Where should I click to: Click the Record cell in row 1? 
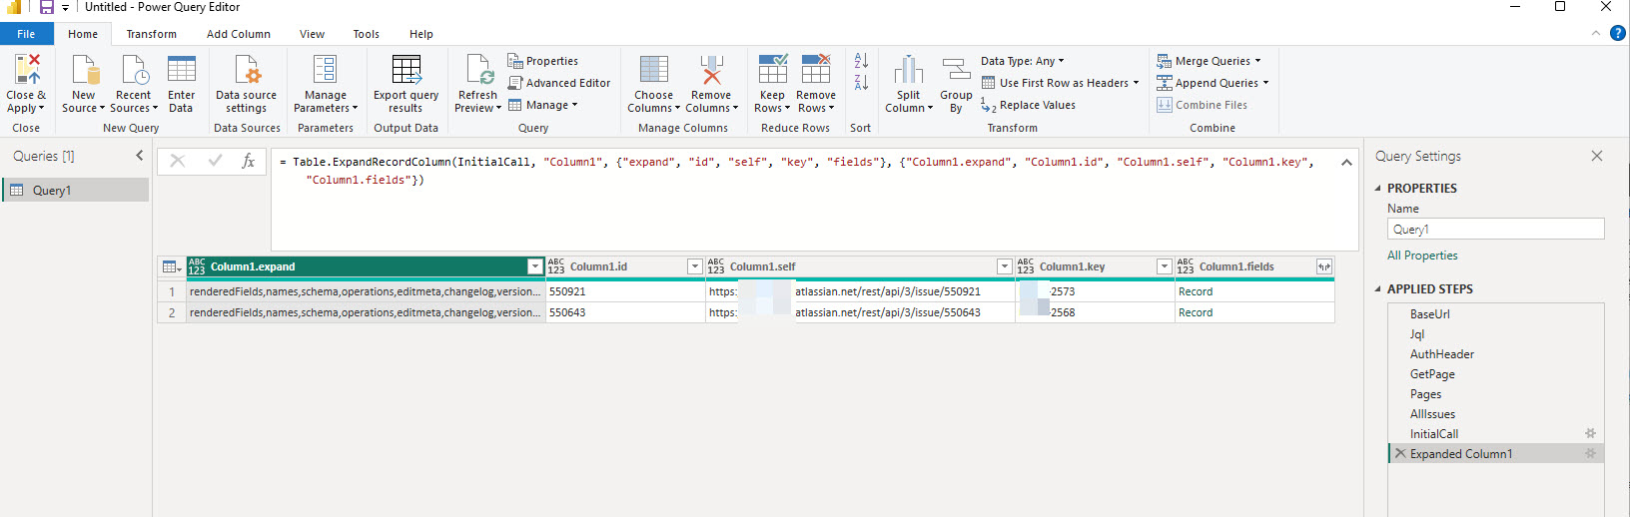[1254, 291]
